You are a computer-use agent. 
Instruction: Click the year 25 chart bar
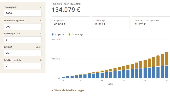(x=167, y=65)
